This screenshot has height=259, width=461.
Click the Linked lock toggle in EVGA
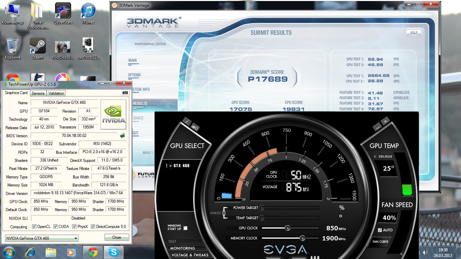[x=224, y=213]
